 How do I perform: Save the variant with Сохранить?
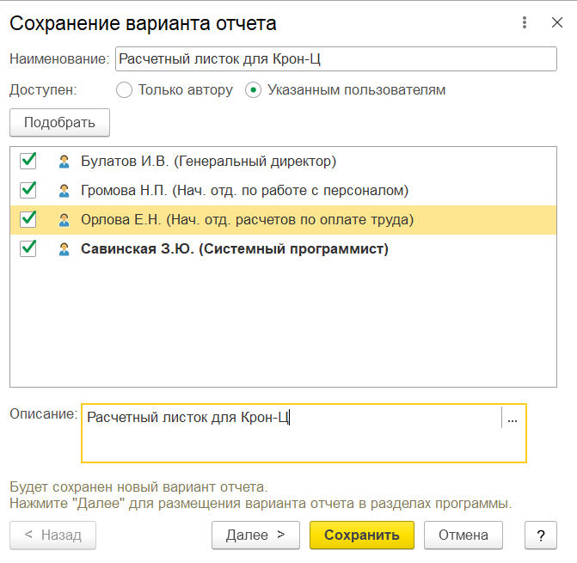(362, 535)
